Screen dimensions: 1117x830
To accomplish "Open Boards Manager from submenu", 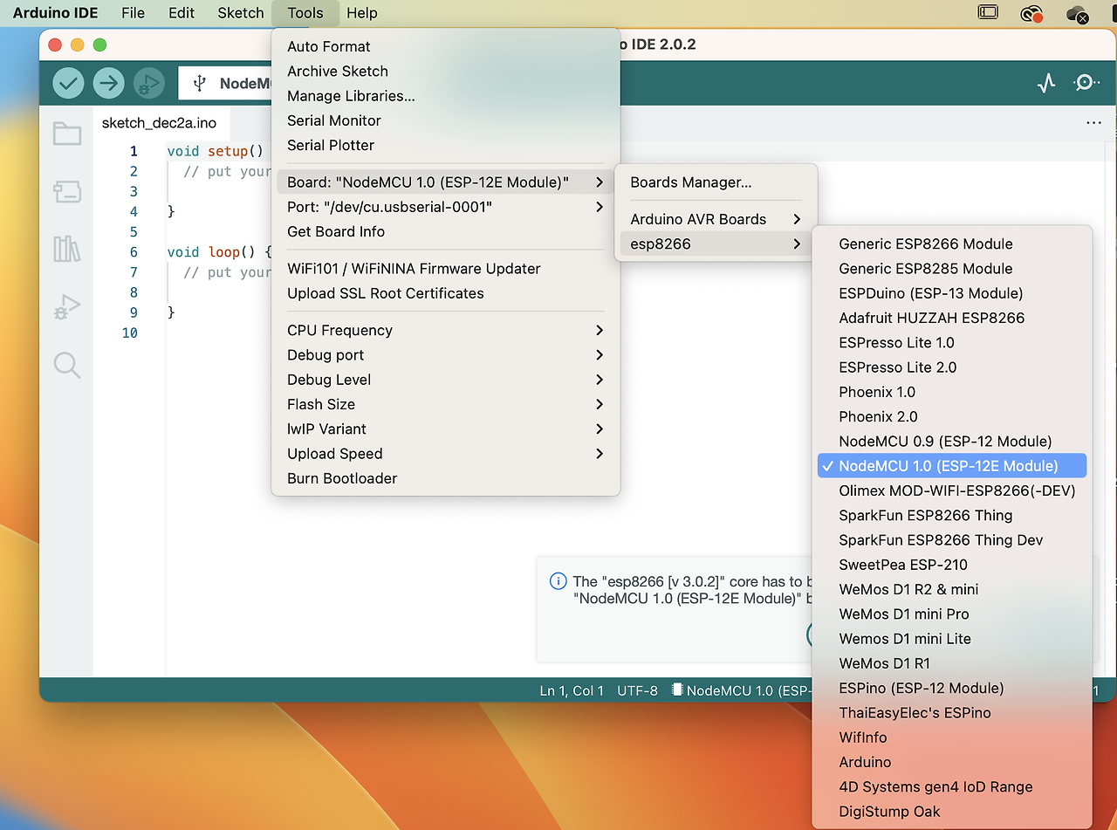I will (716, 182).
